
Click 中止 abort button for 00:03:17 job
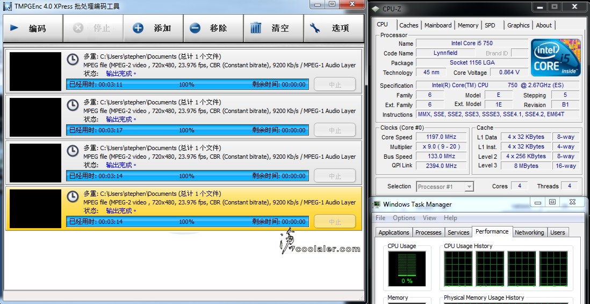tap(335, 130)
